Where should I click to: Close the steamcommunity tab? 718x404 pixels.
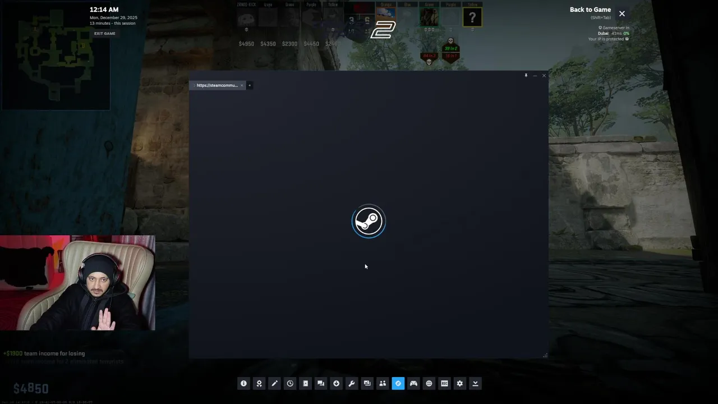242,85
